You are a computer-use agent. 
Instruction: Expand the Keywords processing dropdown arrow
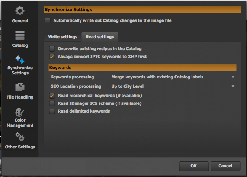tap(233, 77)
